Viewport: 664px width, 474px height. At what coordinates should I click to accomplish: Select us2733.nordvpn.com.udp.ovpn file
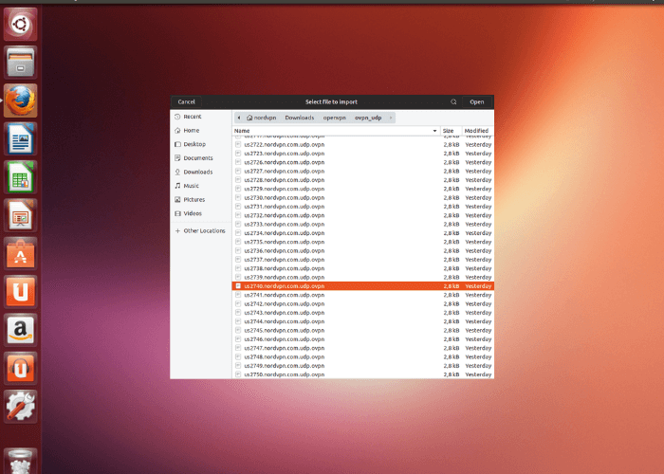[363, 225]
